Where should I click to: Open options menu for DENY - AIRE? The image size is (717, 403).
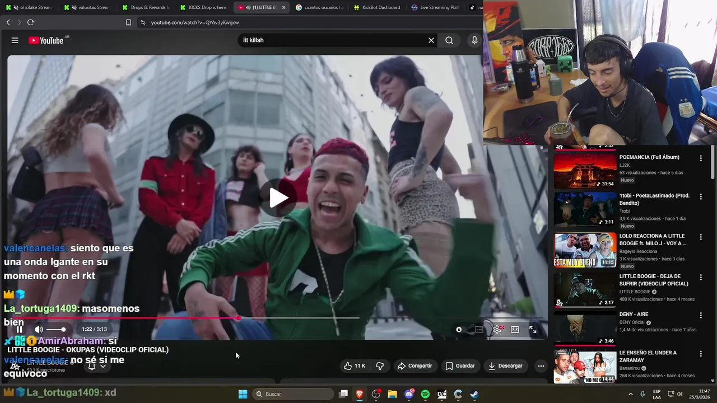[x=700, y=316]
